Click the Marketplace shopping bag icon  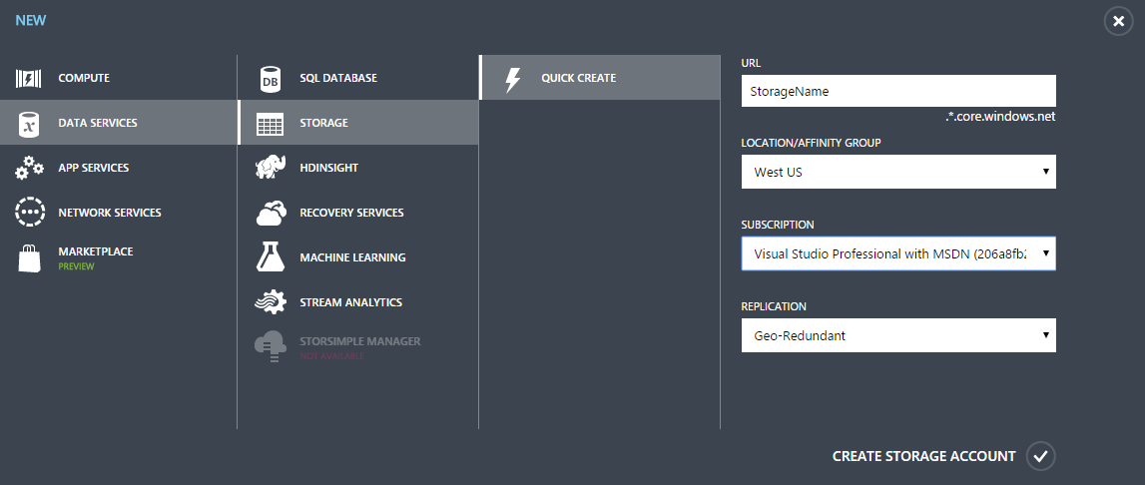[x=30, y=257]
